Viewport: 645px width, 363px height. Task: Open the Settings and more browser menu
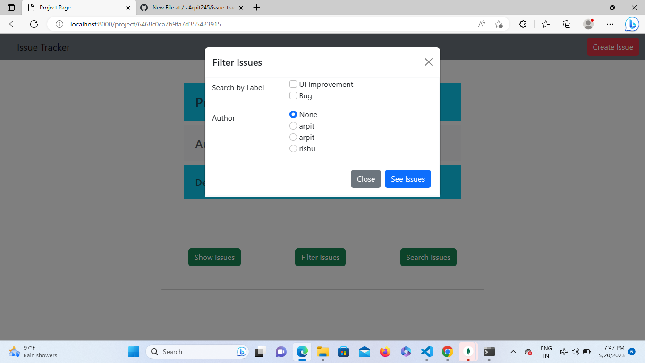point(610,24)
